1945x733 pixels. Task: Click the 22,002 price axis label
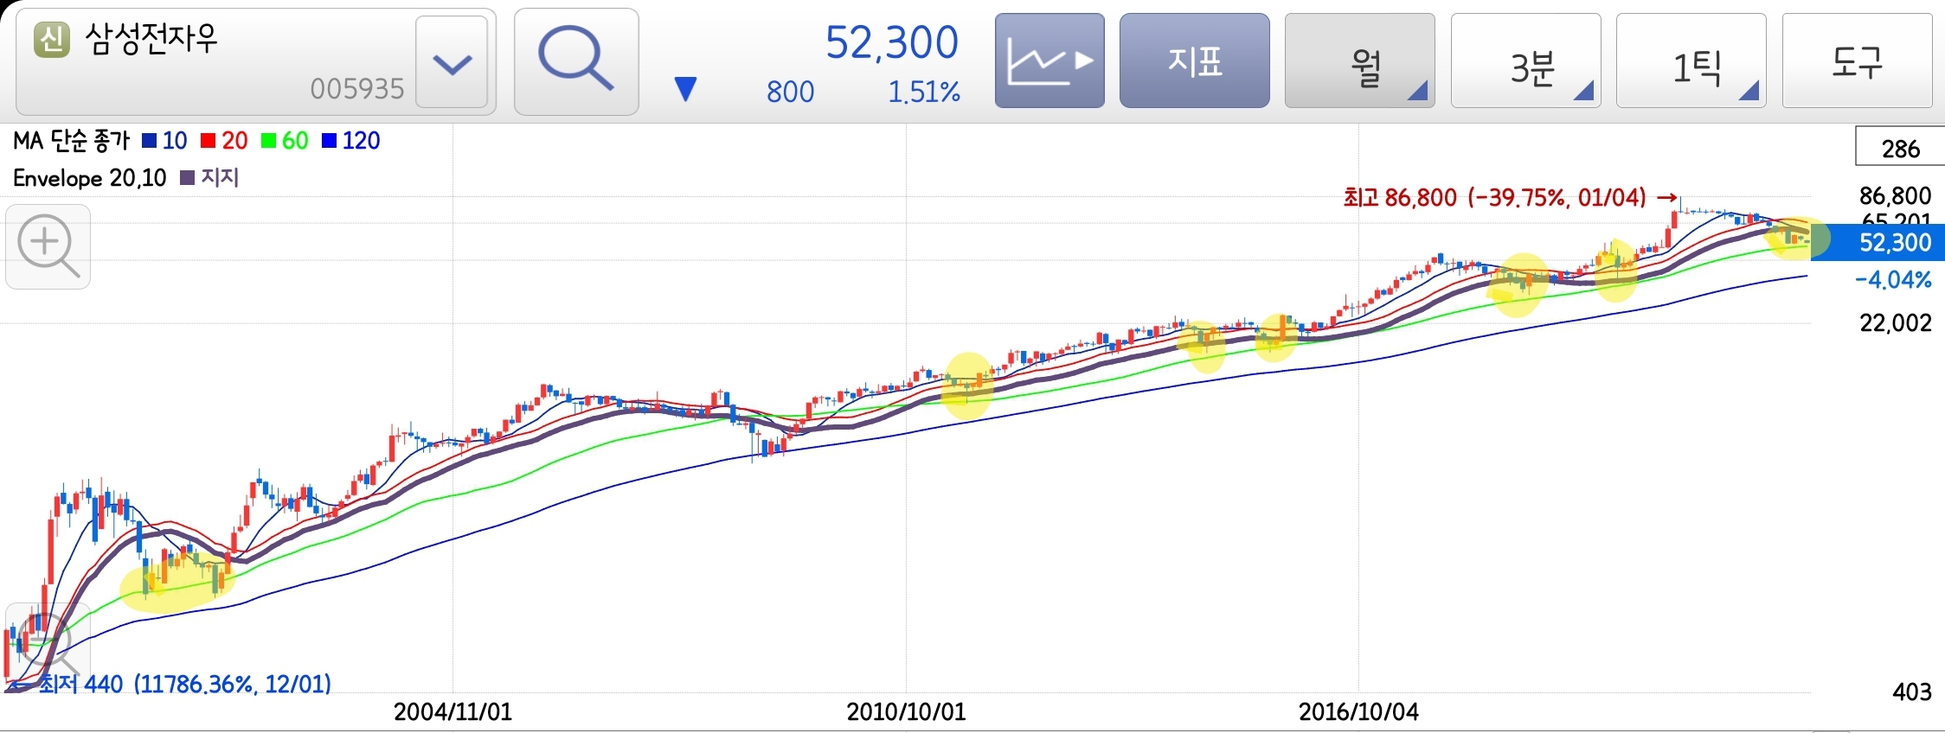pyautogui.click(x=1896, y=323)
